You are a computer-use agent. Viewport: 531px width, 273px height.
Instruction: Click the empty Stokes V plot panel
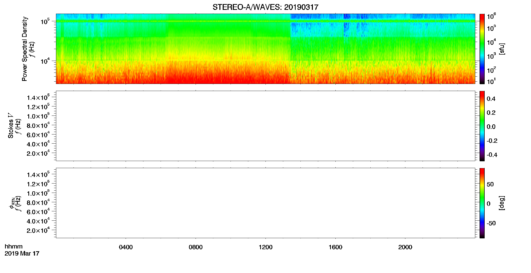coord(265,126)
